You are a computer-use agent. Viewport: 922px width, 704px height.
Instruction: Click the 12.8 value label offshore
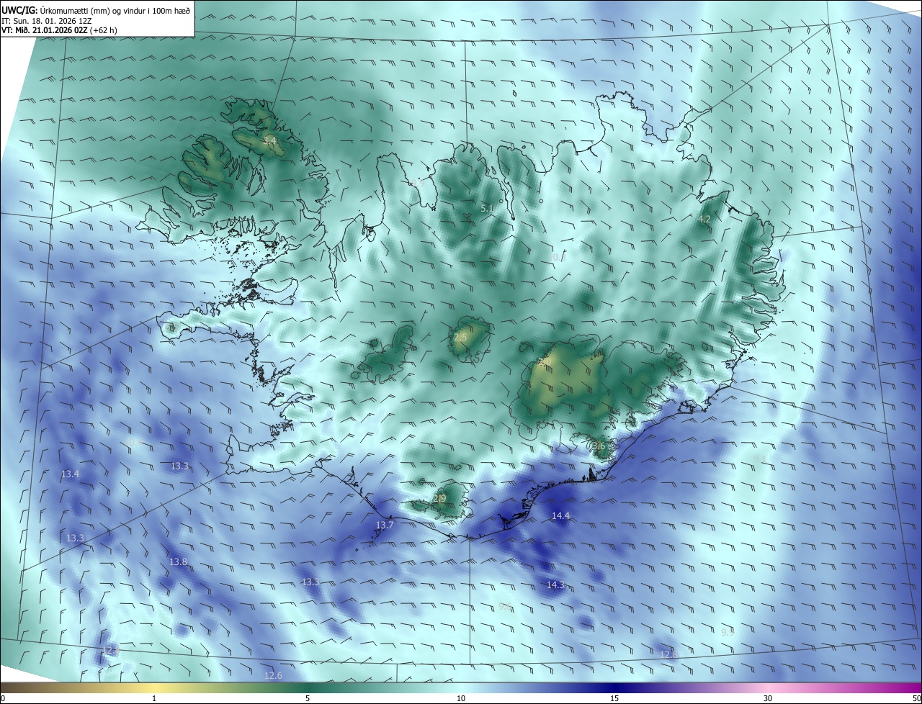tap(669, 654)
